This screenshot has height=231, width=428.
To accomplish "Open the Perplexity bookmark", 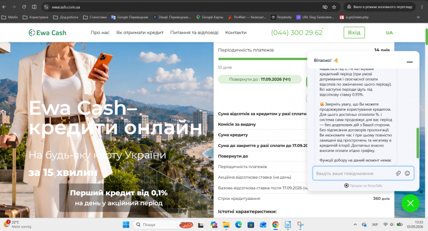I will [x=281, y=17].
